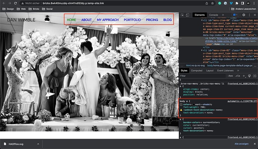Toggle the .cls element classes panel

point(237,76)
